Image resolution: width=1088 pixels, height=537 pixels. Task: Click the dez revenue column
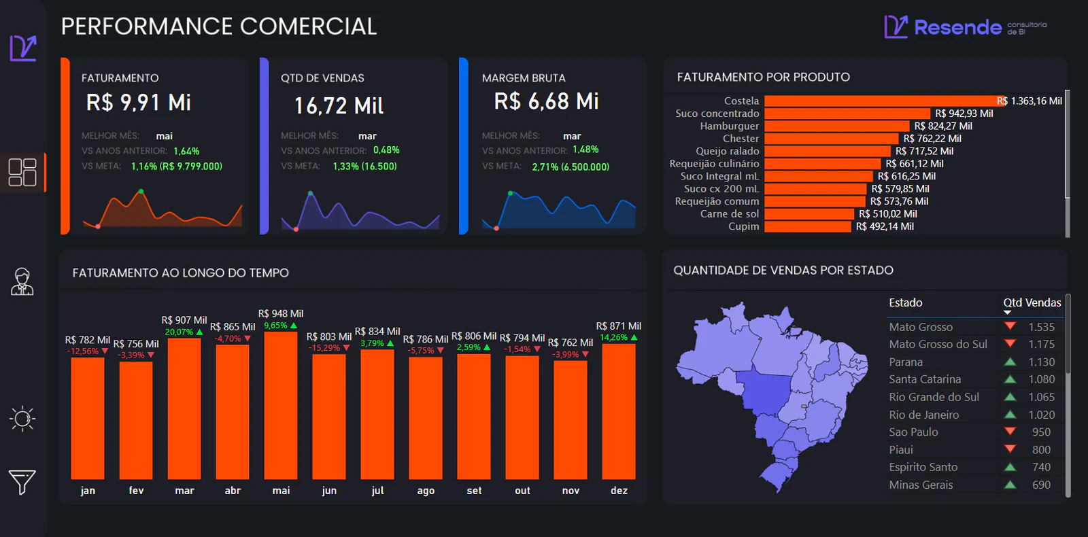click(619, 411)
